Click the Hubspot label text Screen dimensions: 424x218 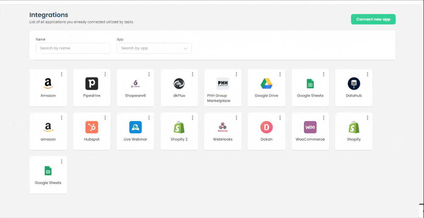tap(92, 139)
